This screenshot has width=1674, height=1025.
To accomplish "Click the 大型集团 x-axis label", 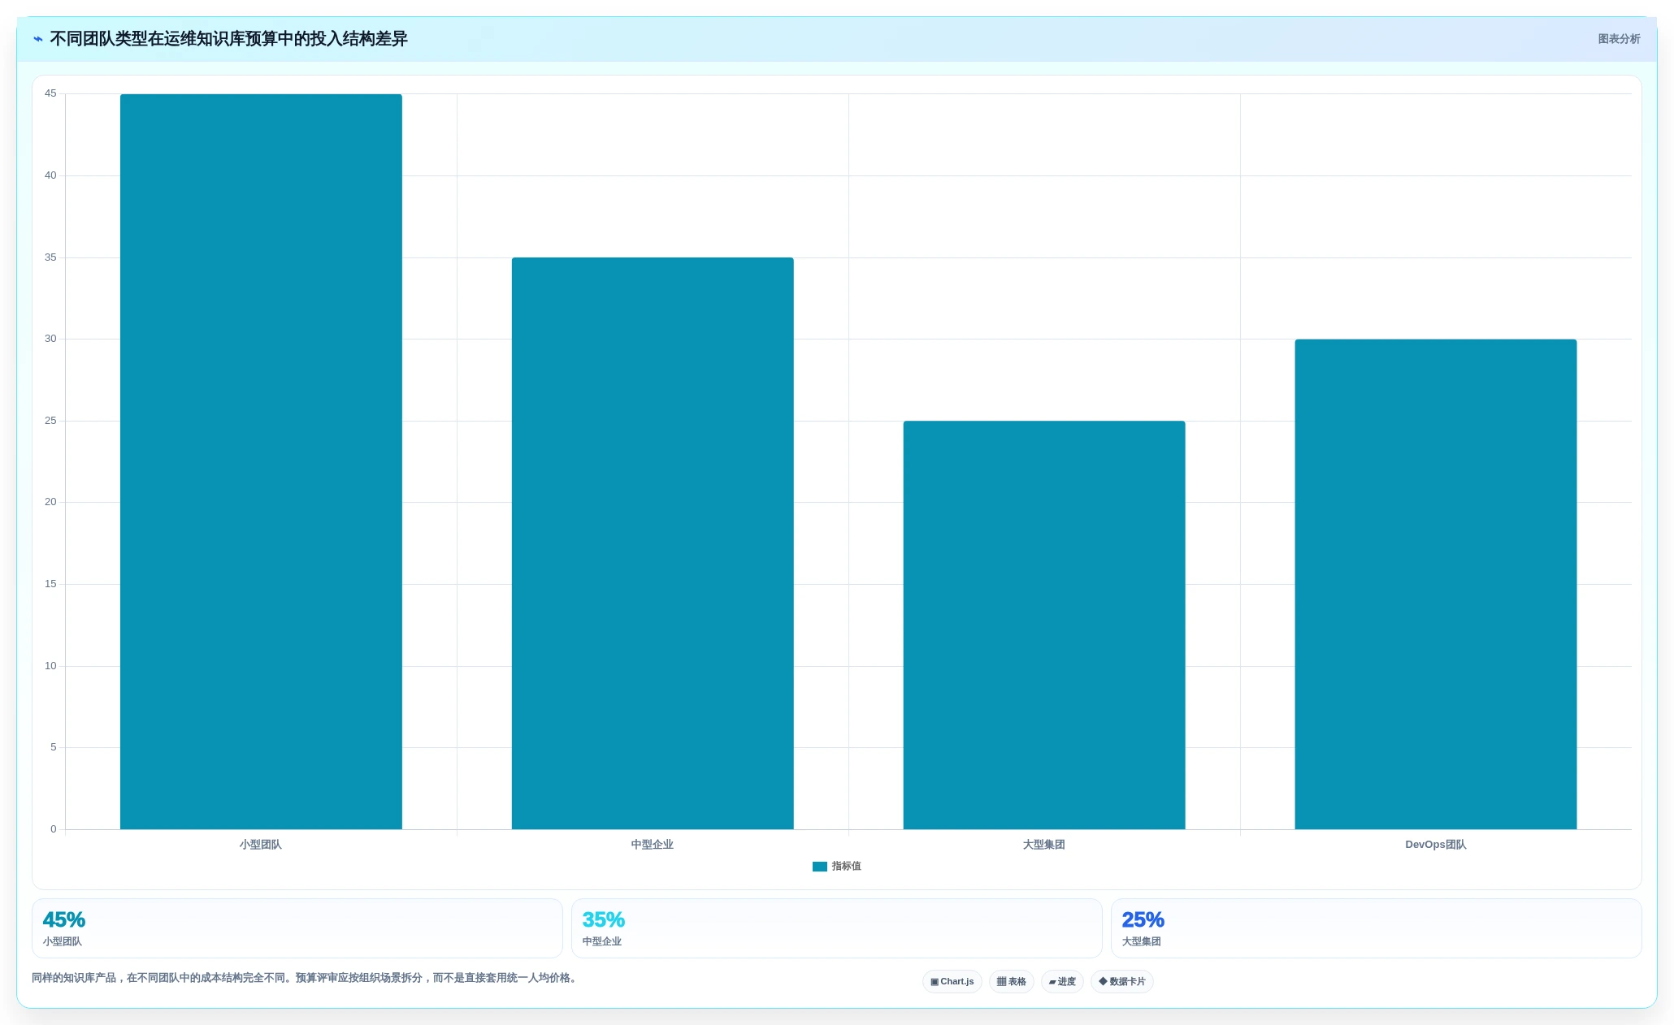I will click(x=1044, y=845).
